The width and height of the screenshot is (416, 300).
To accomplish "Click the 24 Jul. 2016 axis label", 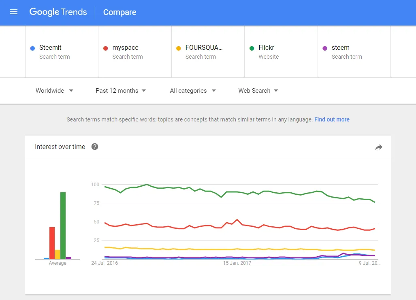I will [x=105, y=263].
